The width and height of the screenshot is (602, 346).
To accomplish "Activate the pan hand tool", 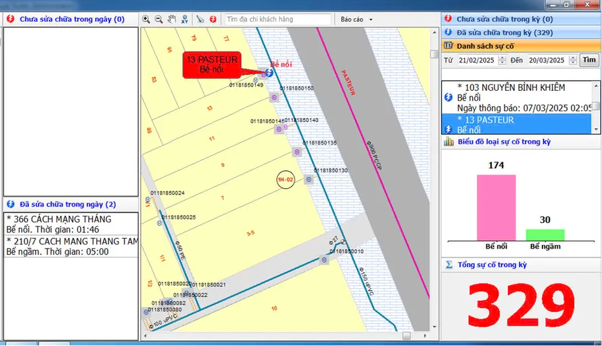I will pyautogui.click(x=172, y=19).
